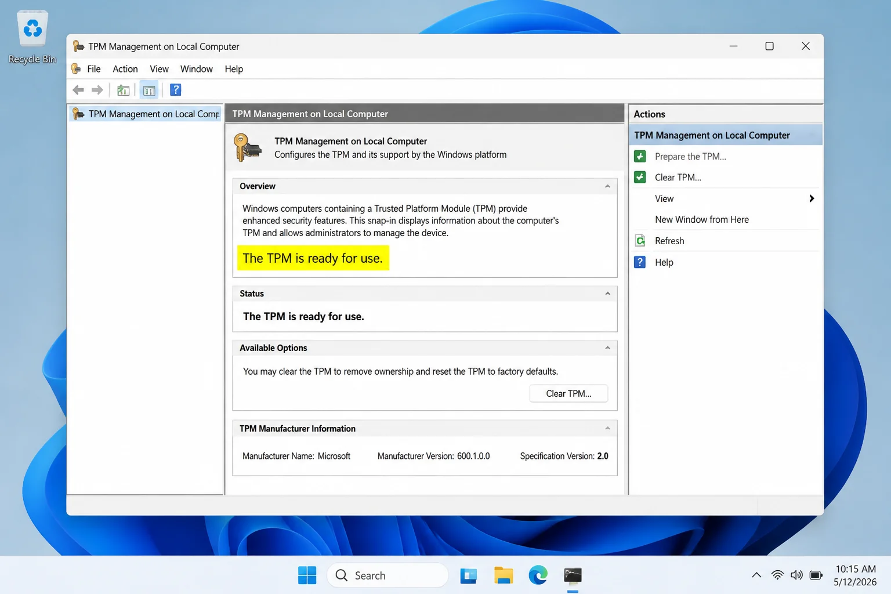Click highlighted 'The TPM is ready for use.'
Image resolution: width=891 pixels, height=594 pixels.
click(x=313, y=258)
